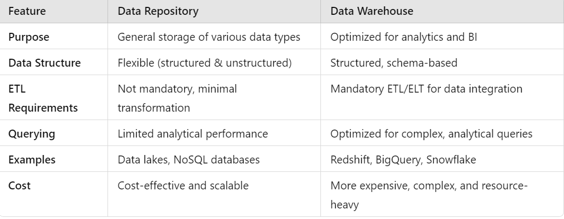Select 'Redshift, BigQuery, Snowflake' cell
The height and width of the screenshot is (219, 564).
[403, 160]
